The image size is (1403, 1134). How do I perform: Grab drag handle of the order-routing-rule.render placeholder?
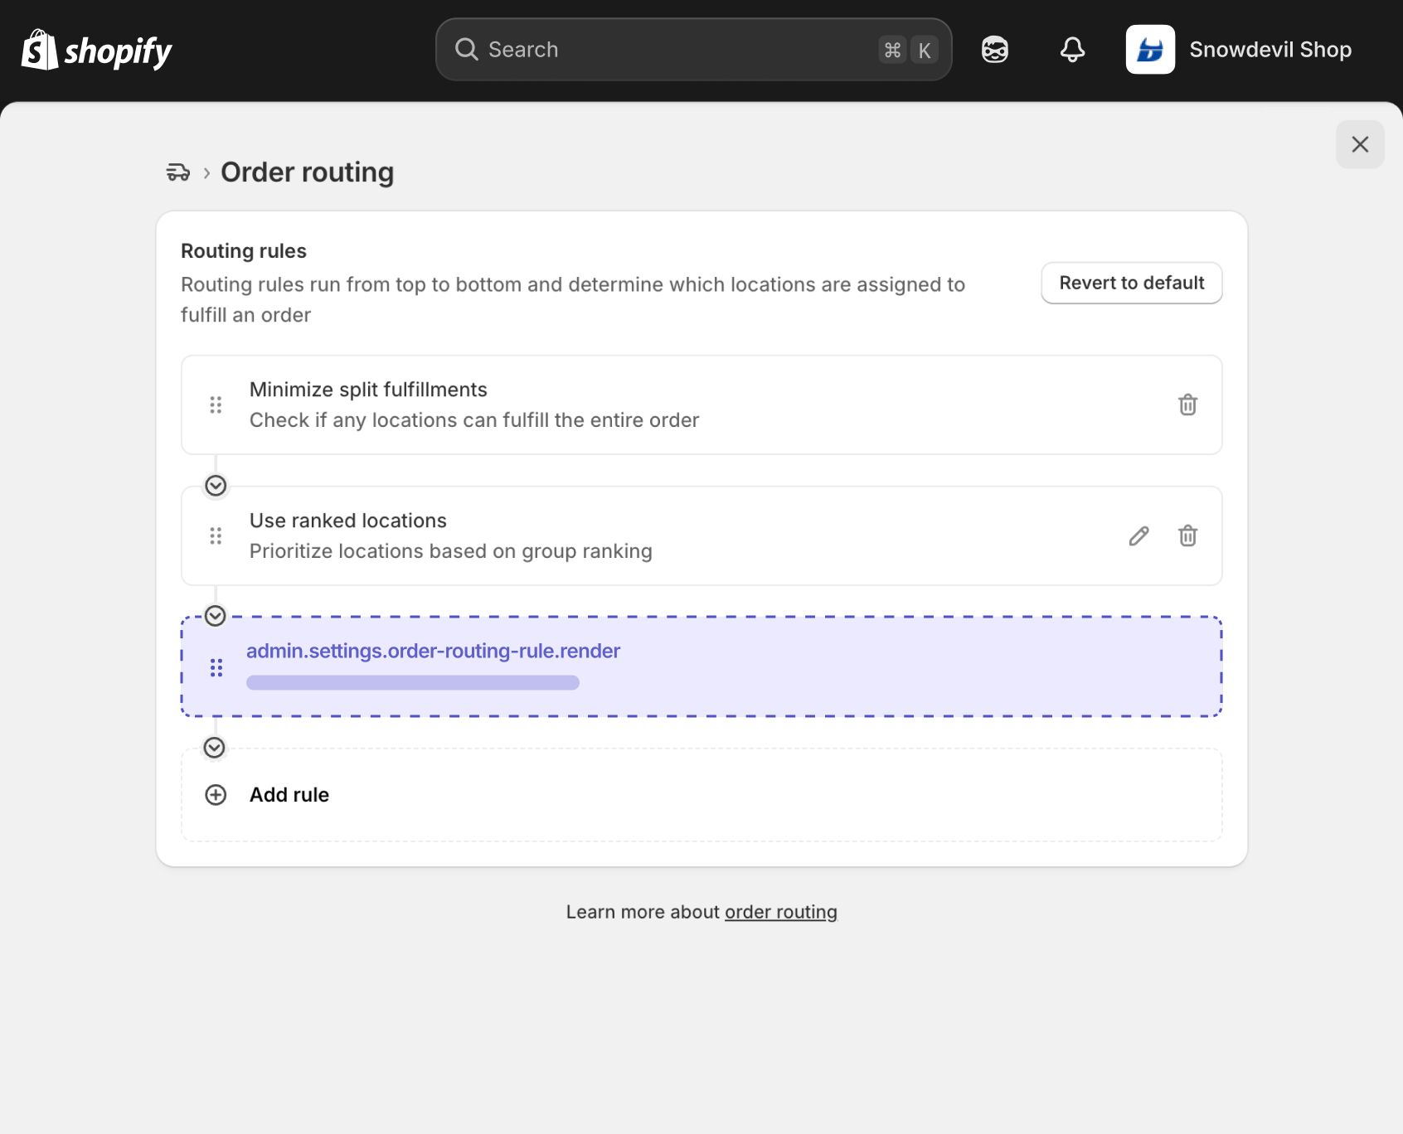tap(216, 667)
